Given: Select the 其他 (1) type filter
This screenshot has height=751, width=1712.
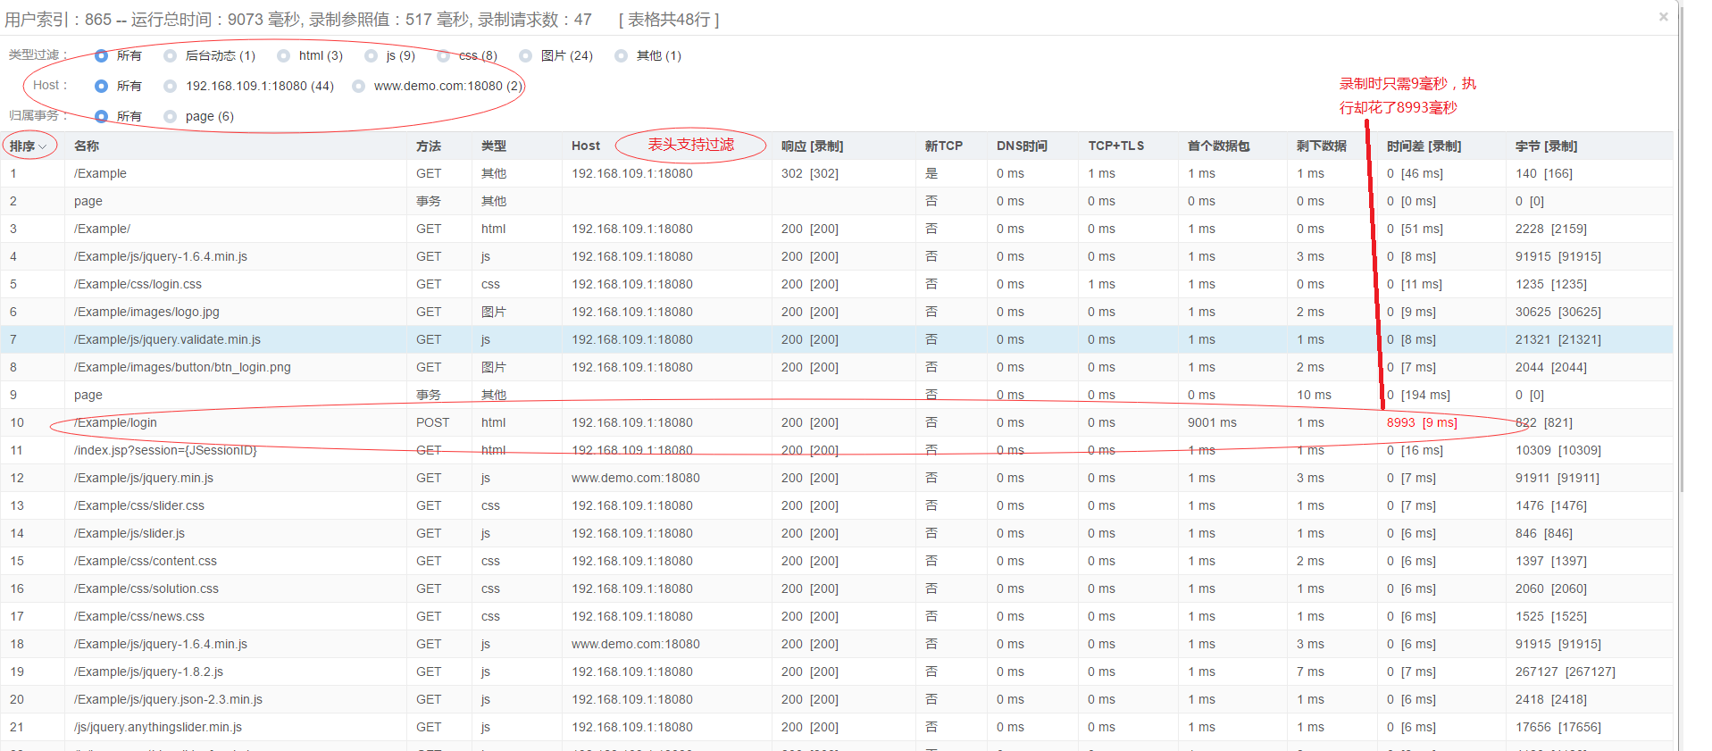Looking at the screenshot, I should pyautogui.click(x=622, y=55).
